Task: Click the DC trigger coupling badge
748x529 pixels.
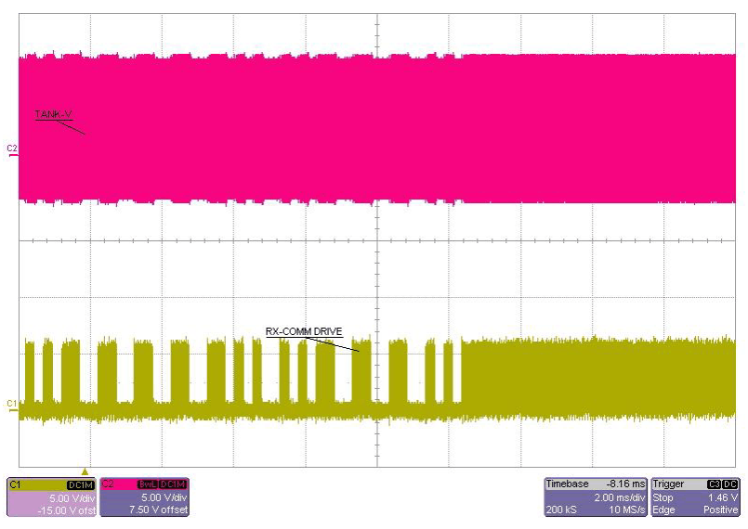Action: (x=731, y=484)
